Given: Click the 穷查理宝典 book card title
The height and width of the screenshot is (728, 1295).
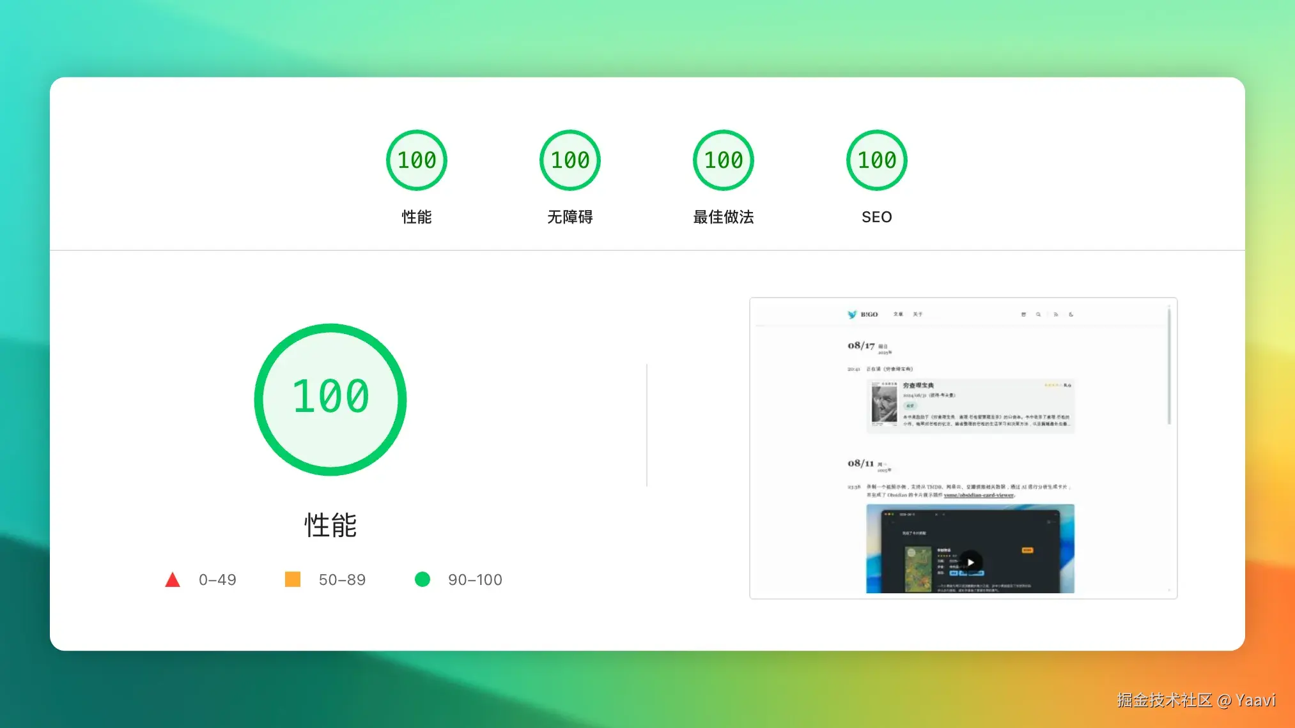Looking at the screenshot, I should [x=919, y=385].
